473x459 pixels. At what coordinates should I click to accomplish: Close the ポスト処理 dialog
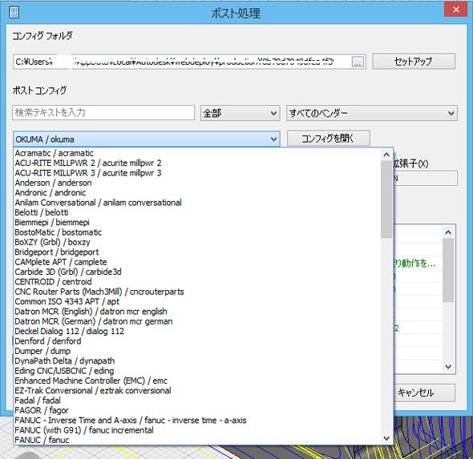click(456, 10)
